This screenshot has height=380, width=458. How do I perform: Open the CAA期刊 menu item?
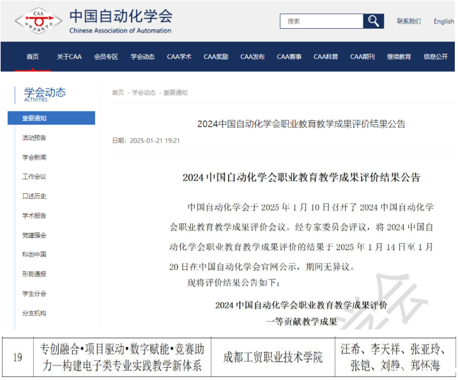tap(362, 56)
